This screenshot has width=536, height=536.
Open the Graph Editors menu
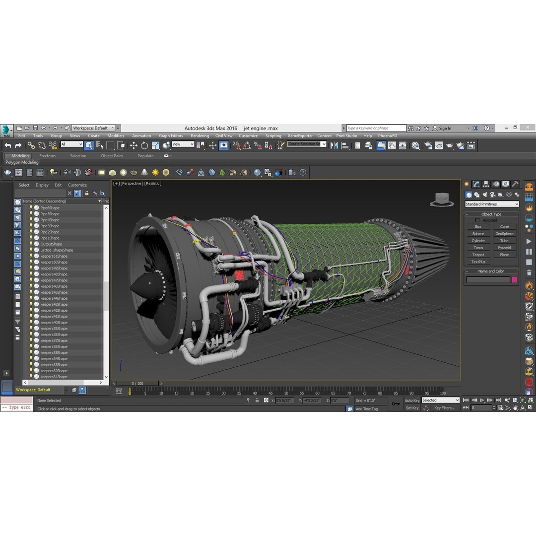[x=171, y=135]
